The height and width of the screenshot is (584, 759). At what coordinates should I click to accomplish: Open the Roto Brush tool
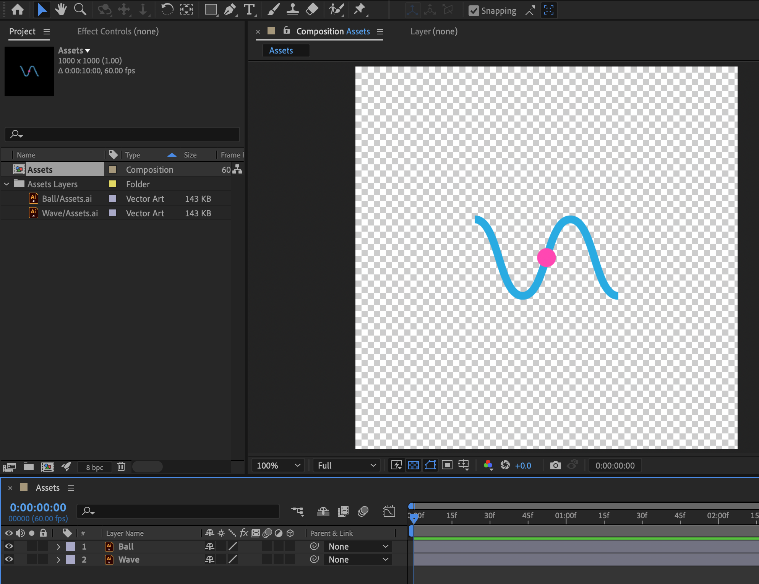pyautogui.click(x=336, y=10)
